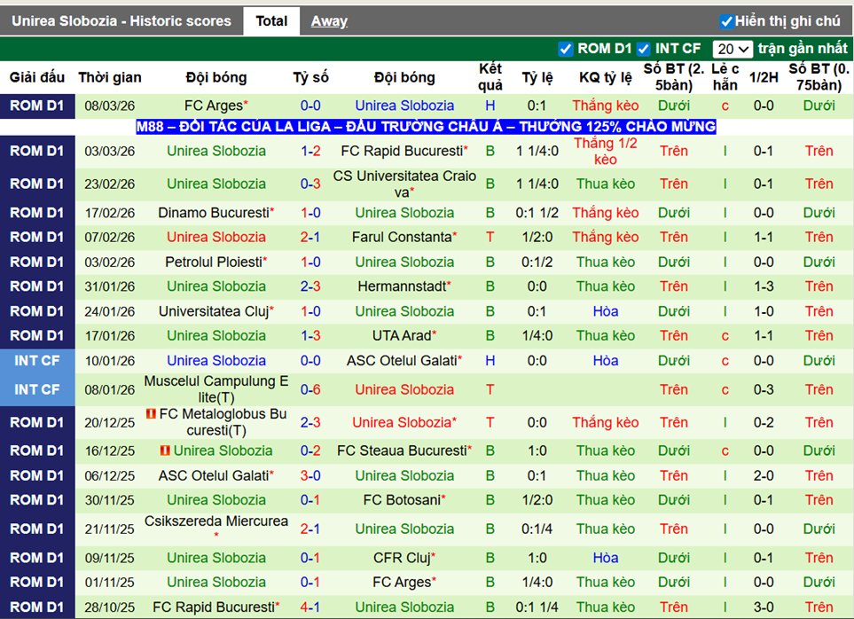Uncheck the ROM D1 league filter

point(566,49)
